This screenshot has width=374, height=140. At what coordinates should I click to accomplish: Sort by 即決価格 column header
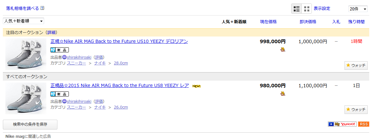point(308,22)
